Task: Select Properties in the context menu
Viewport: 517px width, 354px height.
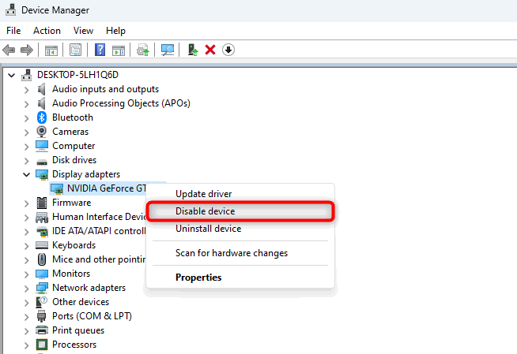Action: [198, 278]
